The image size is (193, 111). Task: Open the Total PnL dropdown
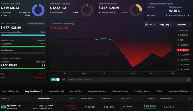pos(183,25)
